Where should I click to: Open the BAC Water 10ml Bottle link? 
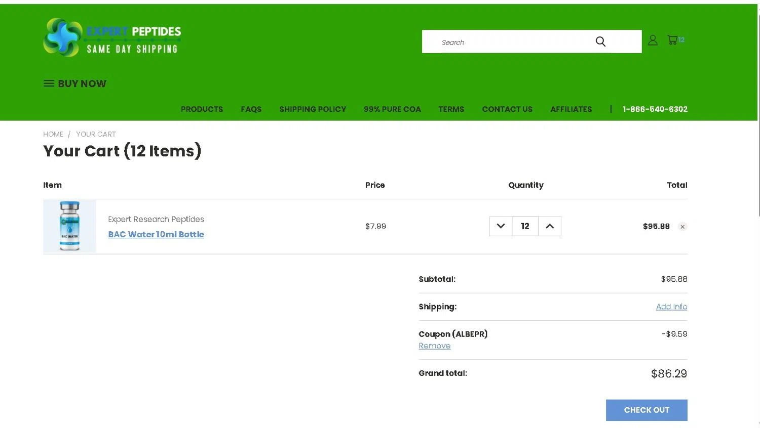click(156, 234)
